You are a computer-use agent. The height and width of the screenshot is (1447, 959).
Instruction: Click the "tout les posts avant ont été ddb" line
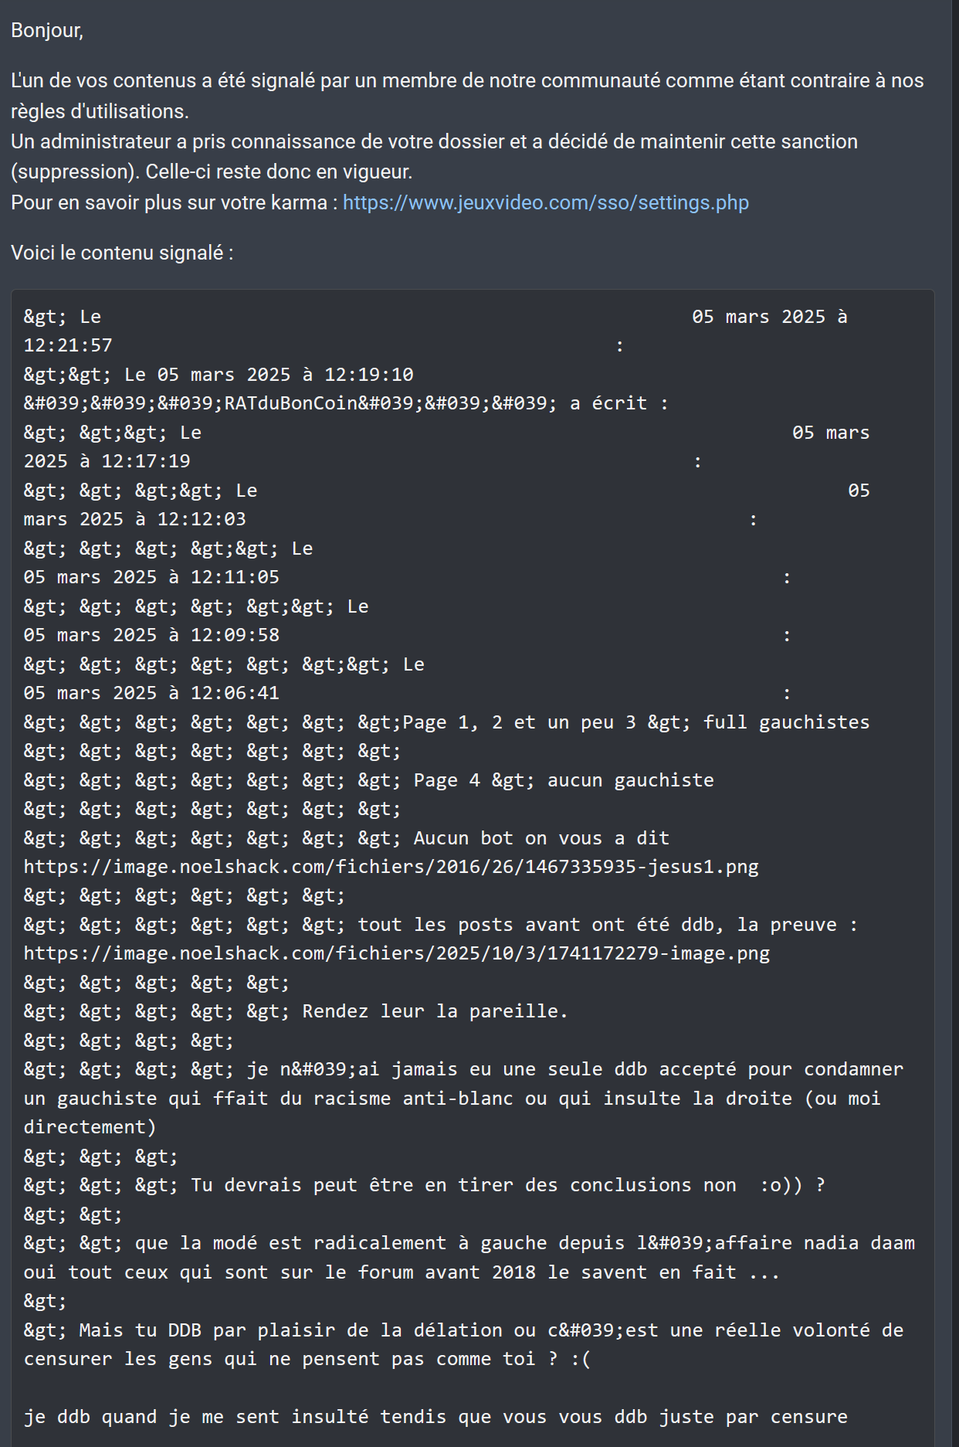pyautogui.click(x=440, y=925)
